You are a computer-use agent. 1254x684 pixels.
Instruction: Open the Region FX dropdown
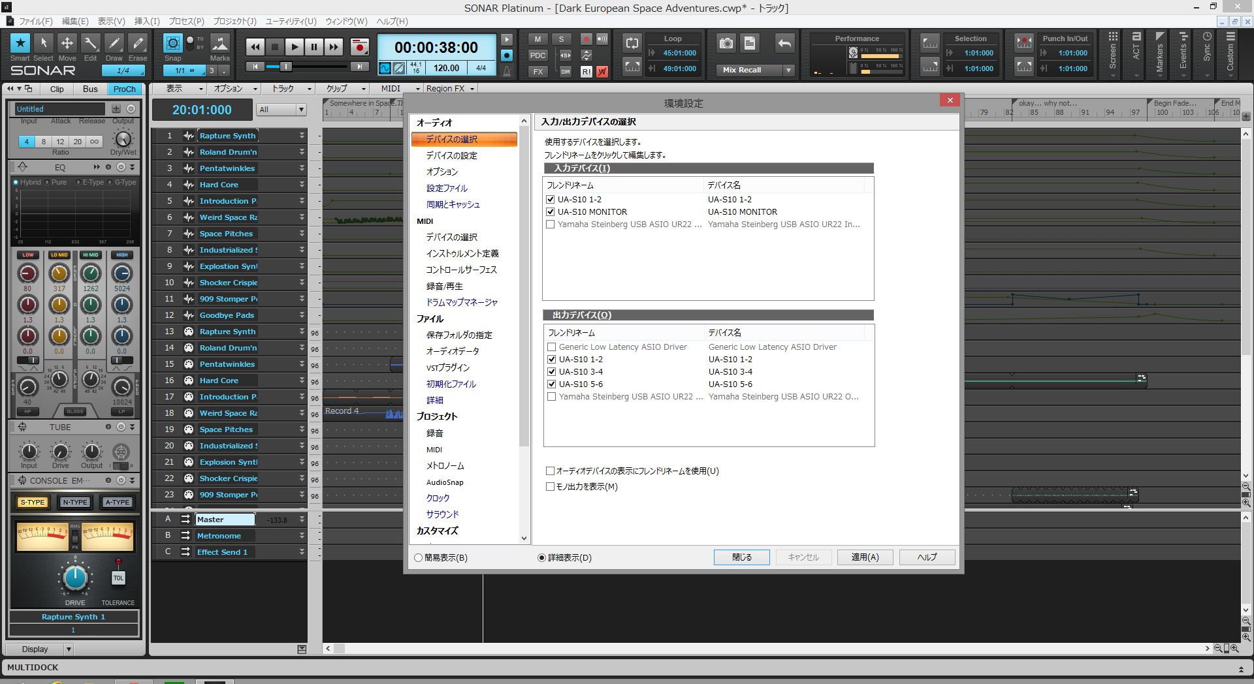451,89
